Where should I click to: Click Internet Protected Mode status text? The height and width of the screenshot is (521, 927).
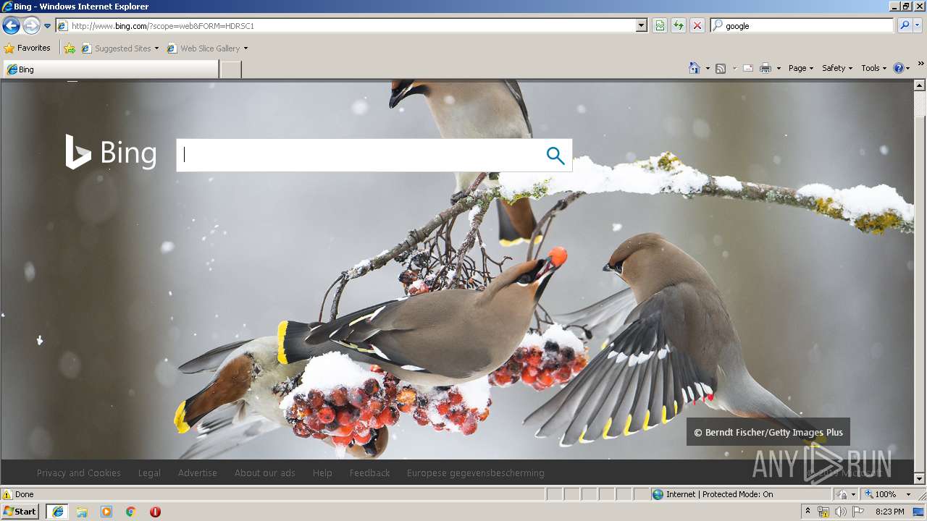(x=720, y=494)
